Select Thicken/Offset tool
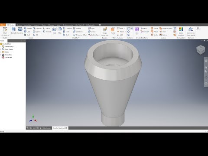 (80, 35)
